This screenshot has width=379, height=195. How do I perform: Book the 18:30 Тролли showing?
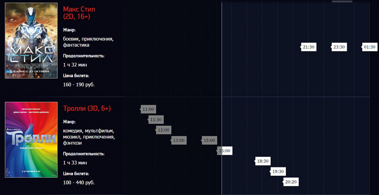263,161
